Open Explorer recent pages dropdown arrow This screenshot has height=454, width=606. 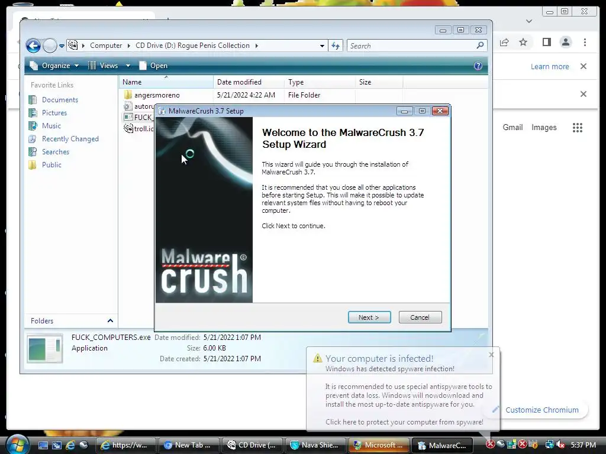point(62,46)
